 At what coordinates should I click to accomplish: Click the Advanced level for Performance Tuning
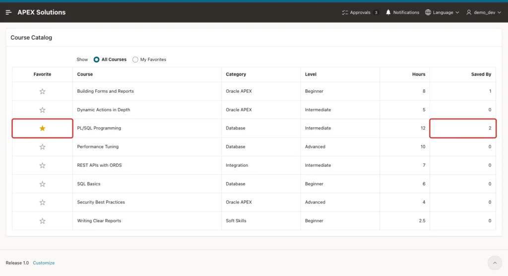coord(315,146)
